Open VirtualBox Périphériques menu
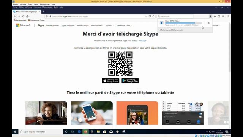The height and width of the screenshot is (137, 243). coord(45,4)
